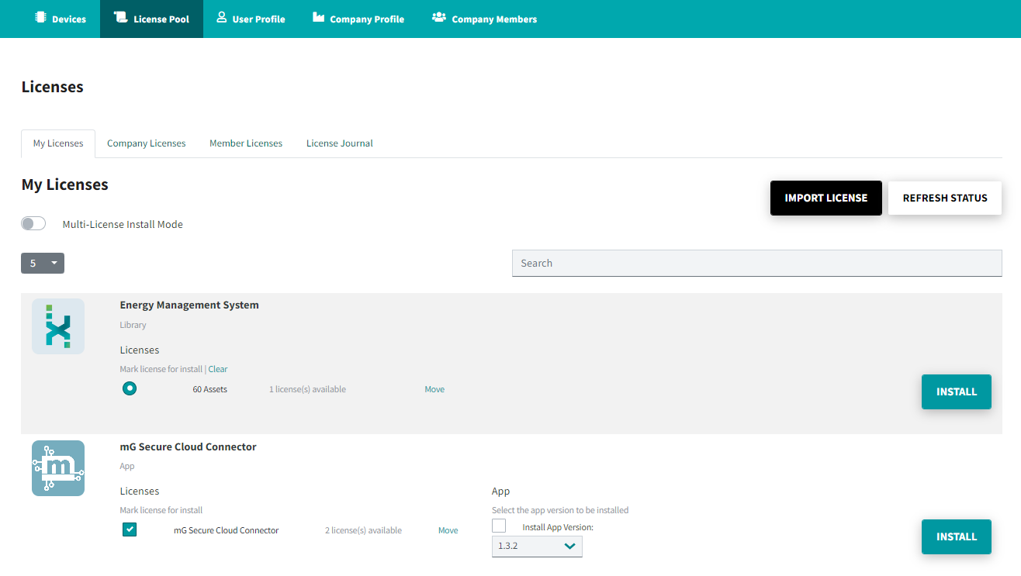Open the Devices menu
Viewport: 1021px width, 576px height.
61,19
